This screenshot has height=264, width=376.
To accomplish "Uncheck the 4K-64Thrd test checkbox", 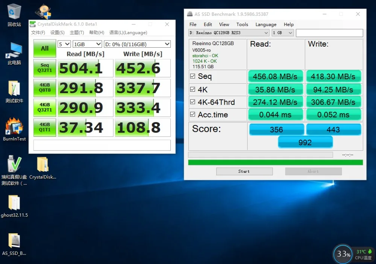I will pos(193,102).
